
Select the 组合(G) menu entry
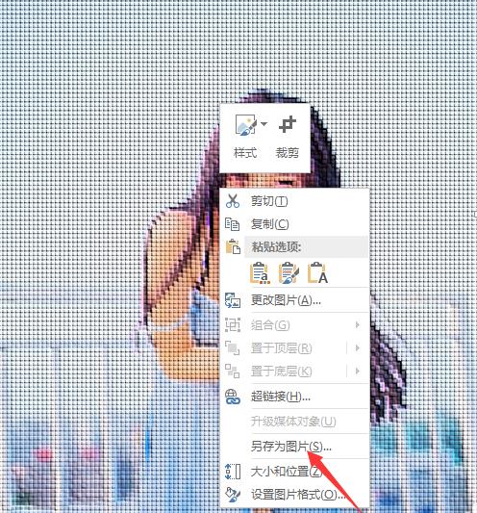pyautogui.click(x=270, y=325)
